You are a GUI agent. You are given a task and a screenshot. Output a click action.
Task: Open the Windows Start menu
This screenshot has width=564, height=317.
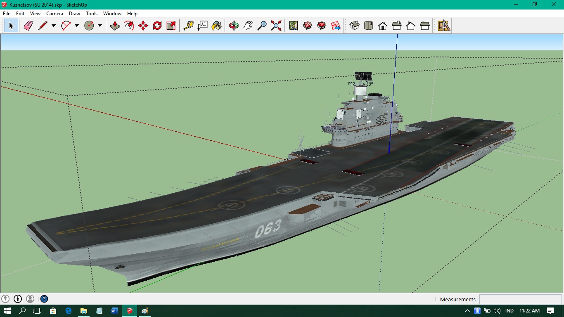(7, 311)
